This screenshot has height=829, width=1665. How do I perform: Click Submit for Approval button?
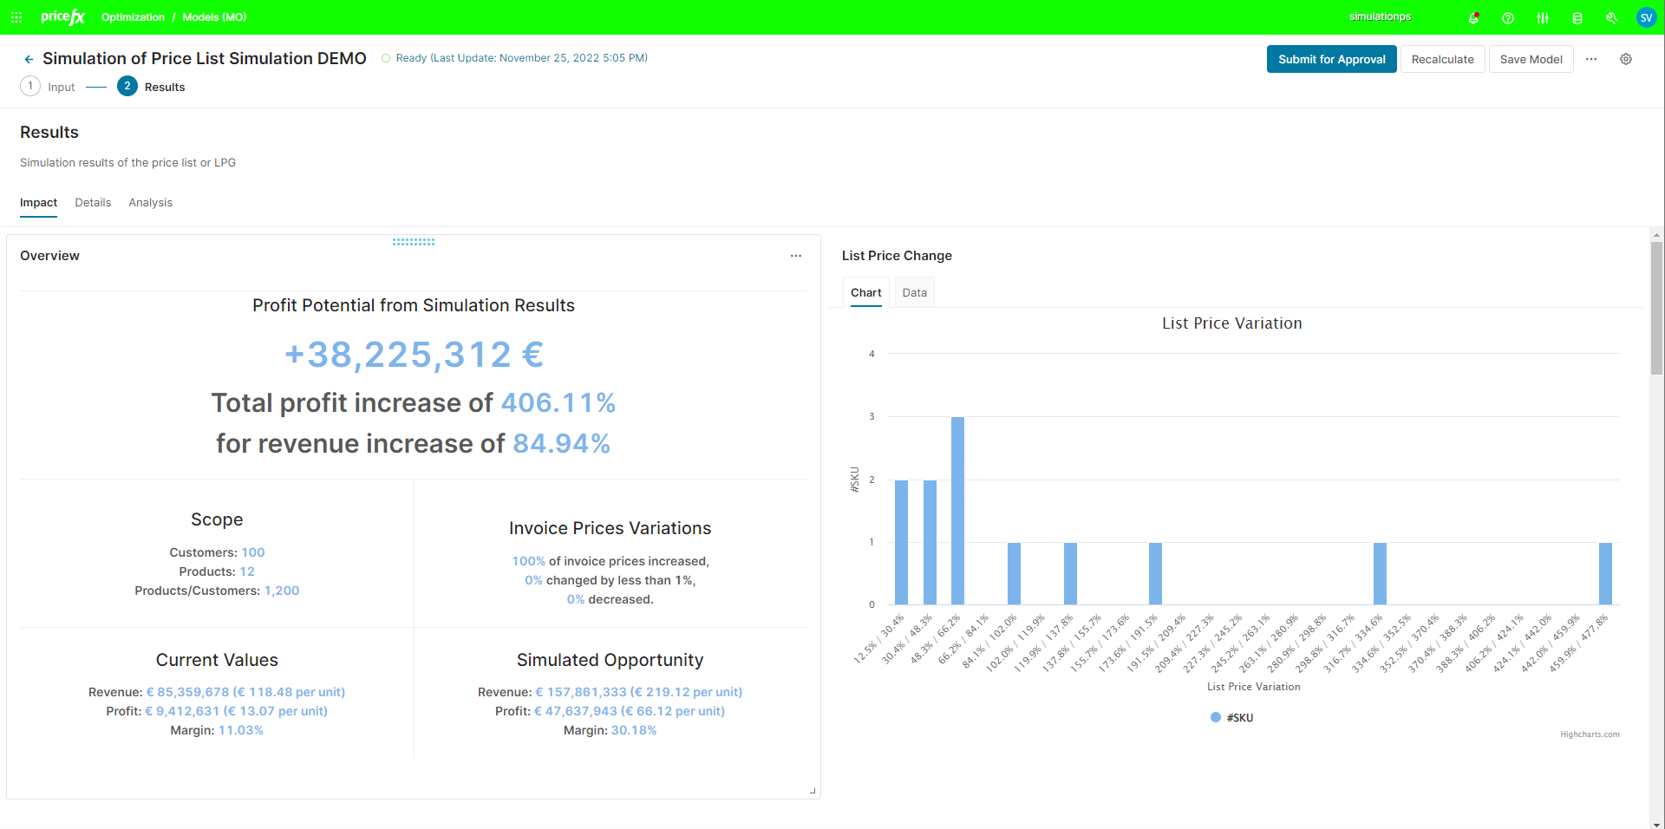1331,59
